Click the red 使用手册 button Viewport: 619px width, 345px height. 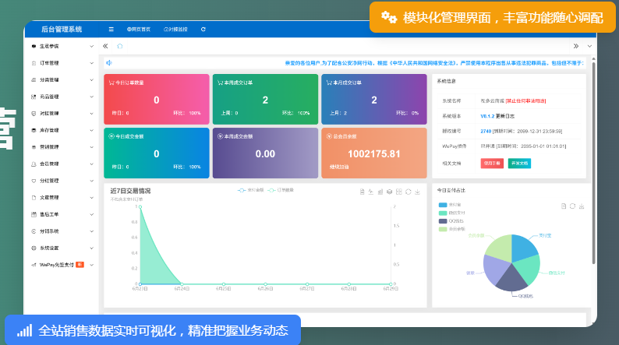[x=493, y=164]
